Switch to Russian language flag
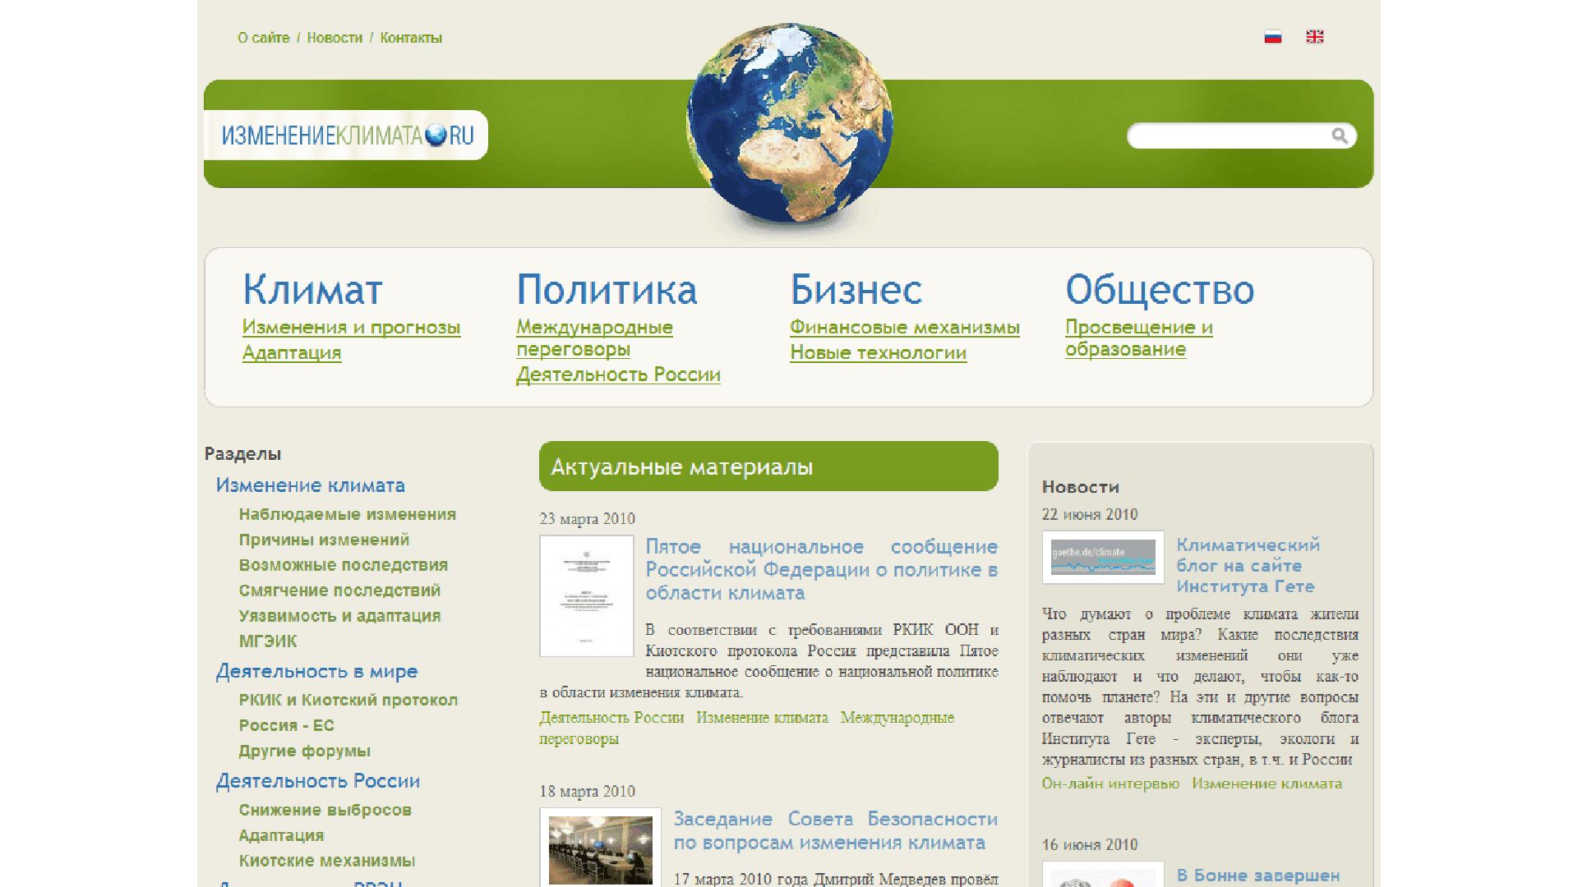The height and width of the screenshot is (887, 1578). coord(1272,37)
